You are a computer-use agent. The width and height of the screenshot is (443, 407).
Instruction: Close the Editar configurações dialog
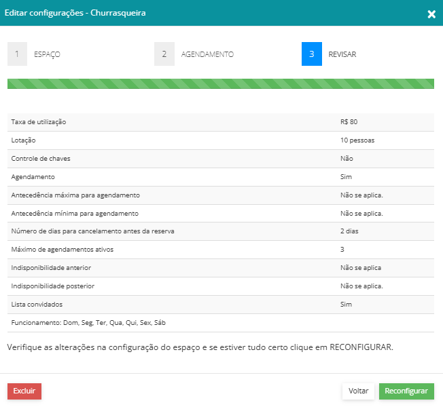(x=431, y=14)
